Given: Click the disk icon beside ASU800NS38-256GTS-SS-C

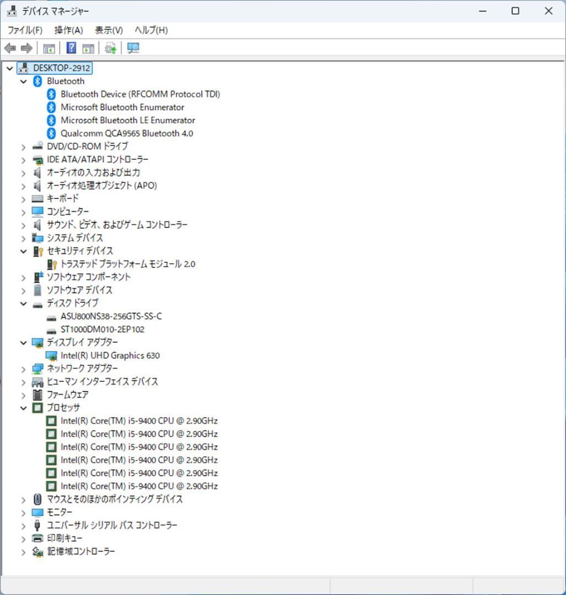Looking at the screenshot, I should point(50,316).
